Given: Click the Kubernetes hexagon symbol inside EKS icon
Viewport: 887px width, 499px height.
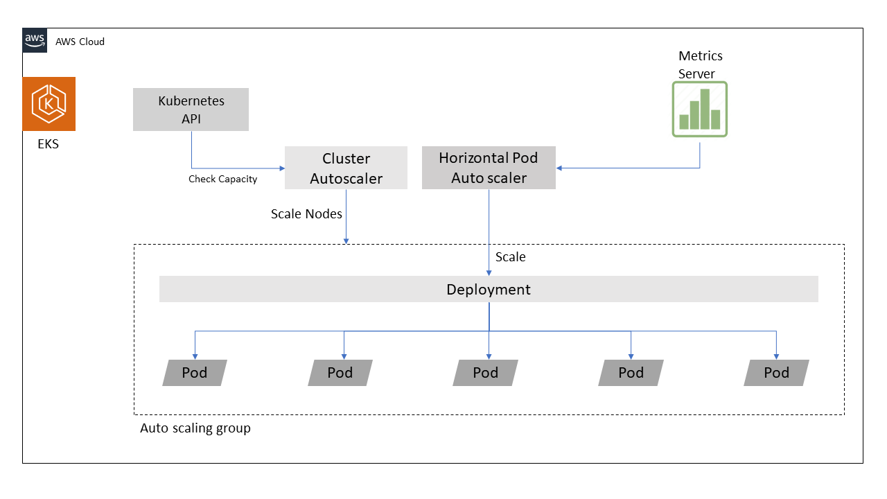Looking at the screenshot, I should pos(49,103).
